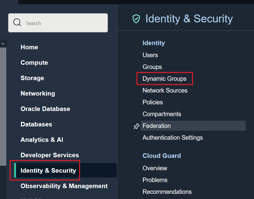View Cloud Guard Problems
Viewport: 254px width, 199px height.
(x=155, y=180)
